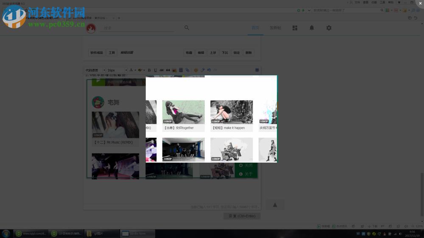Open the notifications bell
Viewport: 424px width, 238px height.
[312, 28]
